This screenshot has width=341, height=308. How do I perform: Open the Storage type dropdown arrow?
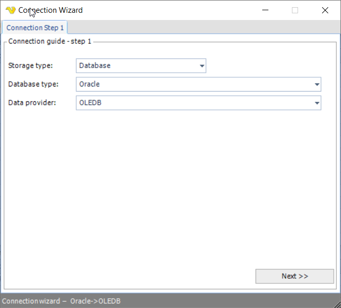(202, 65)
